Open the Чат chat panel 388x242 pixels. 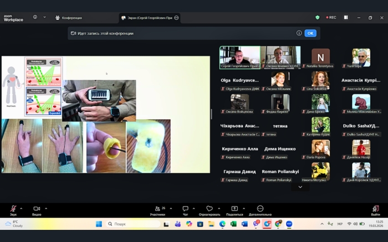185,209
